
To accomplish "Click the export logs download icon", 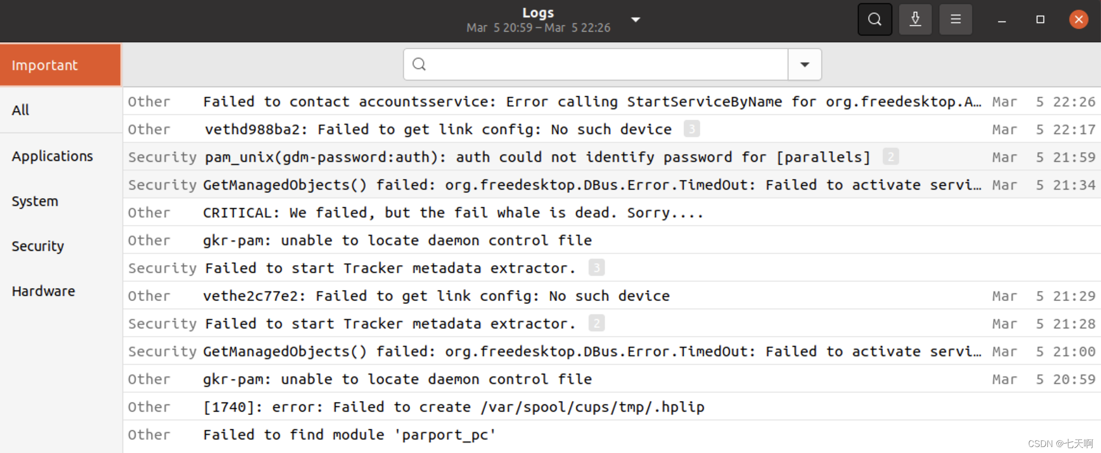I will [915, 20].
